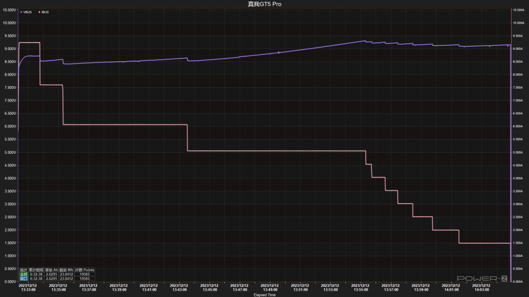The image size is (529, 297).
Task: Click 2.6295 in the 窗口 row
Action: point(52,279)
